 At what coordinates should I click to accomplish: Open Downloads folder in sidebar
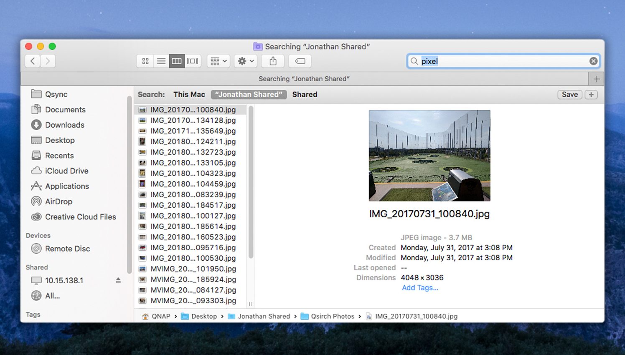pyautogui.click(x=64, y=125)
